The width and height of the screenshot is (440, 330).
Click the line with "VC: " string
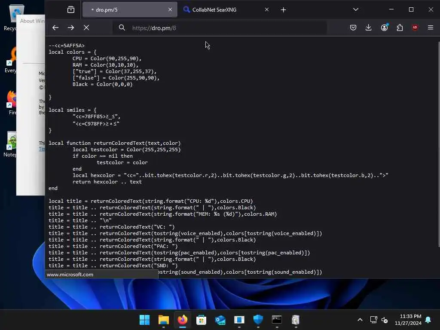[111, 227]
